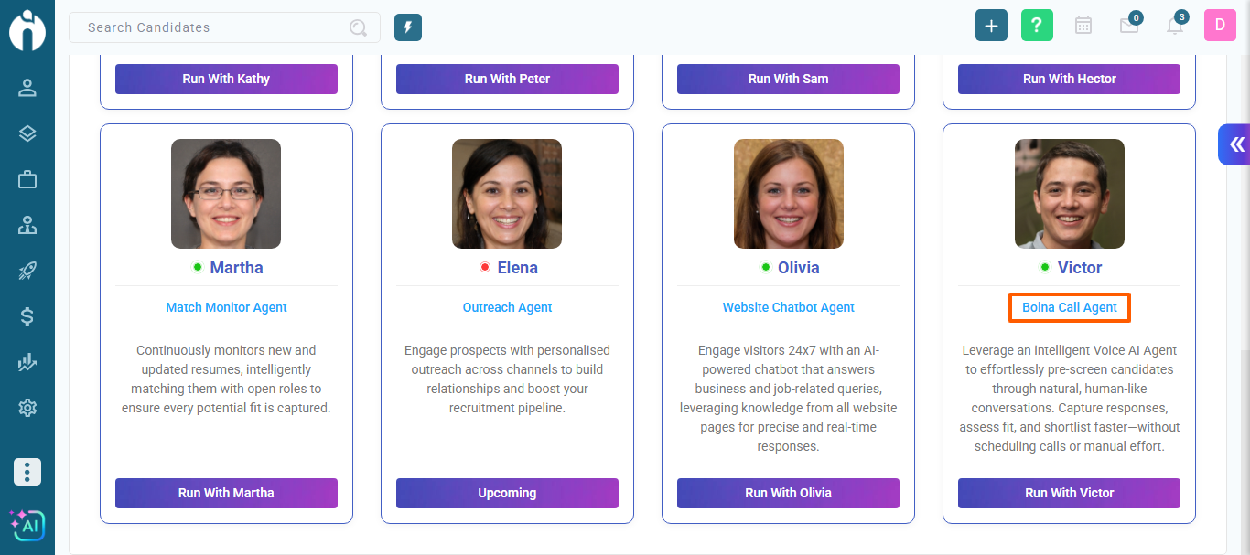Screen dimensions: 1250x555
Task: Open the Bolna Call Agent link
Action: [x=1069, y=307]
